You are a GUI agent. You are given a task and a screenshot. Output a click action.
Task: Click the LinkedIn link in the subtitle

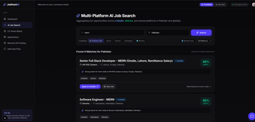click(x=119, y=21)
